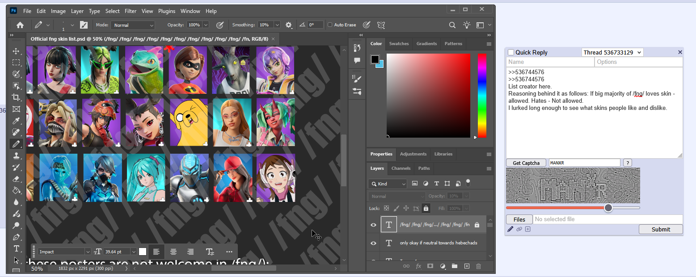Click the Home icon in options bar
Image resolution: width=696 pixels, height=277 pixels.
20,25
